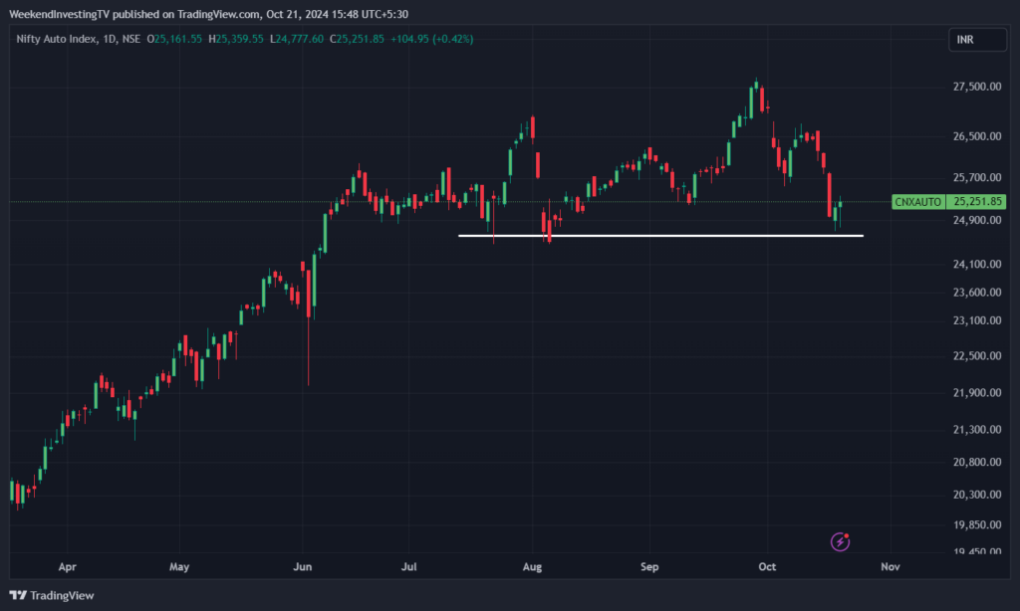Select the white horizontal support line
The image size is (1020, 611).
click(x=657, y=236)
